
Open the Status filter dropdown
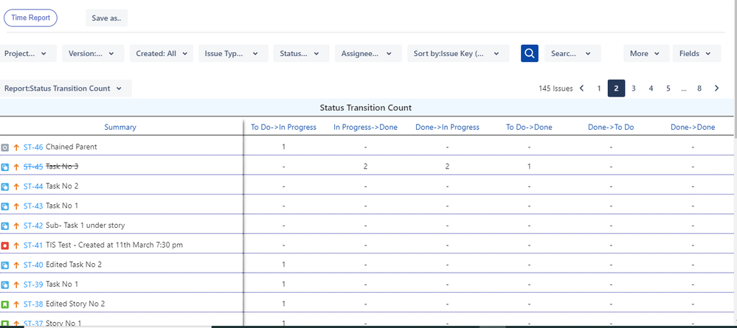tap(301, 54)
